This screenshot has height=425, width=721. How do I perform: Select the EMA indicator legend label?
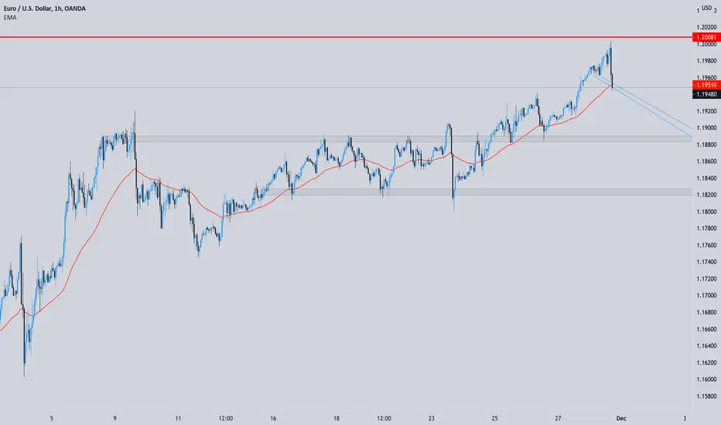coord(9,18)
